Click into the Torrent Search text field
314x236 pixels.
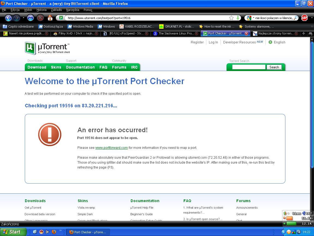click(249, 67)
